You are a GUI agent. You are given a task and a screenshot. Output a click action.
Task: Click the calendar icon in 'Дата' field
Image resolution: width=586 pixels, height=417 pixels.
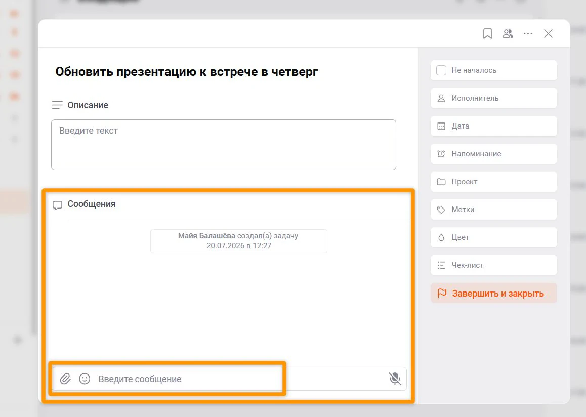(x=441, y=126)
